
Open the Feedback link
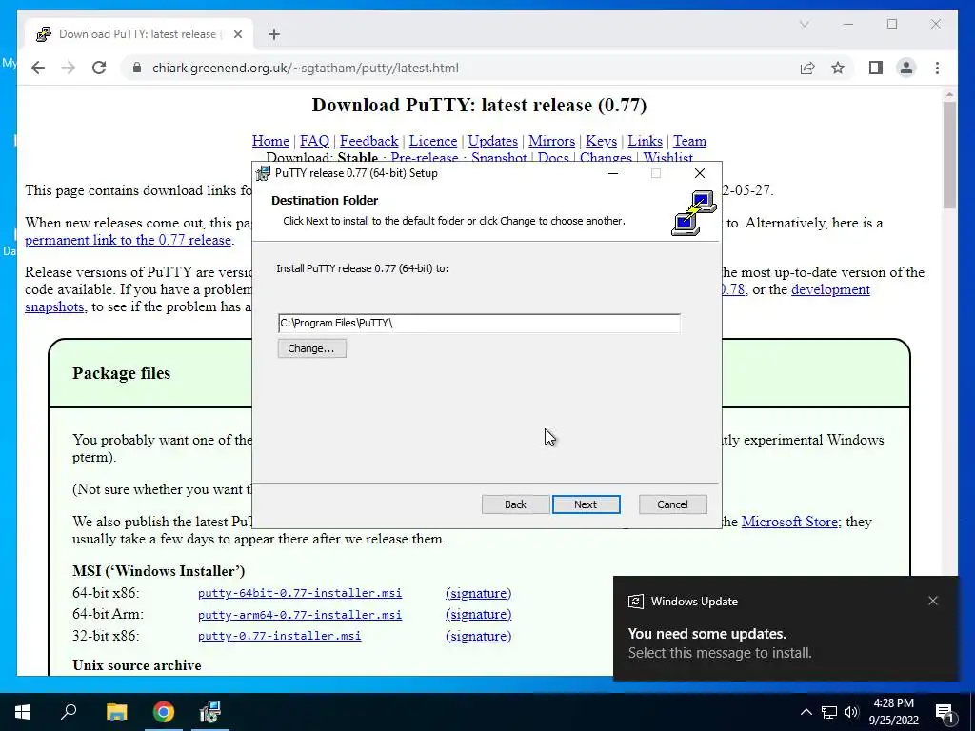(x=368, y=141)
